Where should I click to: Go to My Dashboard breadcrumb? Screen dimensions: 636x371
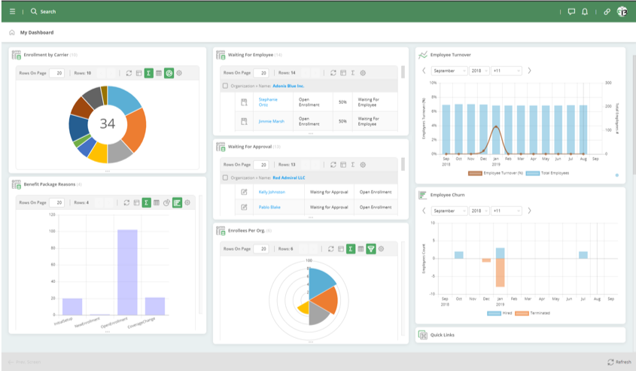pyautogui.click(x=36, y=32)
